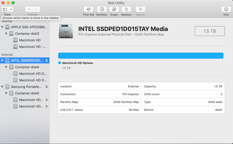This screenshot has width=233, height=144.
Task: Open the Partition tool icon
Action: (x=102, y=9)
